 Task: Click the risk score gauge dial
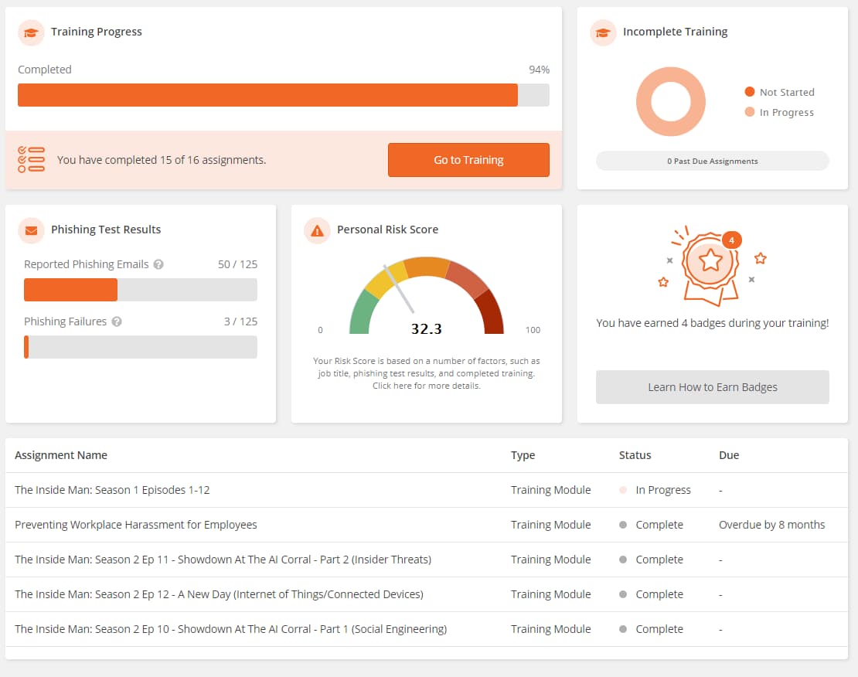[x=426, y=298]
